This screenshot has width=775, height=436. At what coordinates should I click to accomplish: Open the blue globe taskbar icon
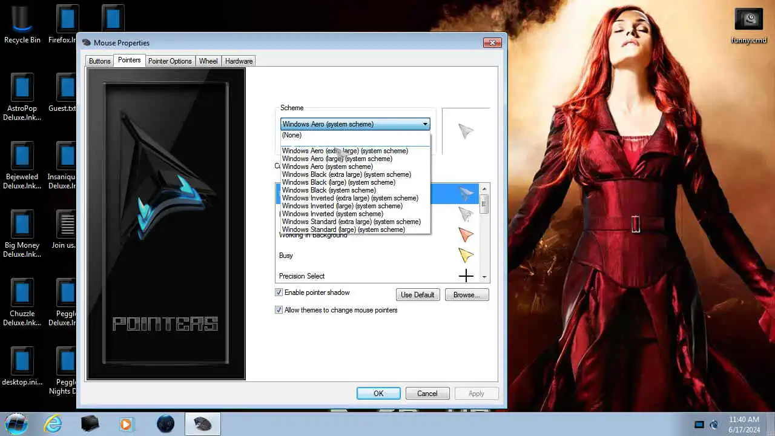[165, 424]
